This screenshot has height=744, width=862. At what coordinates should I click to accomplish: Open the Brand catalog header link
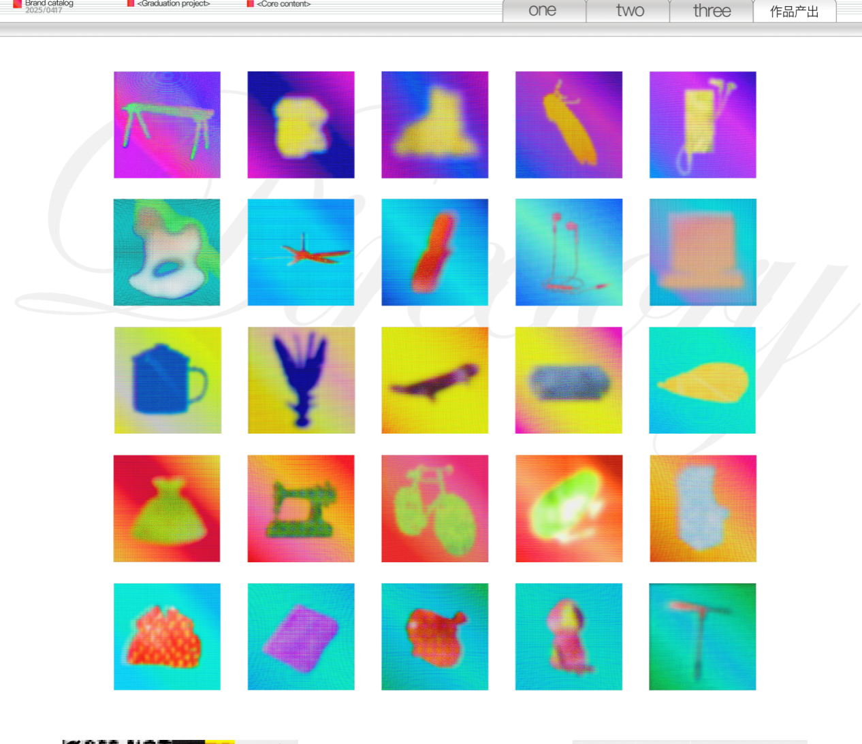(x=48, y=4)
